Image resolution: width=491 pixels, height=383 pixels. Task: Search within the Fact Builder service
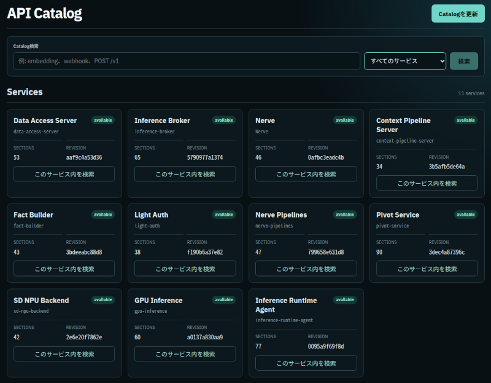pyautogui.click(x=64, y=269)
